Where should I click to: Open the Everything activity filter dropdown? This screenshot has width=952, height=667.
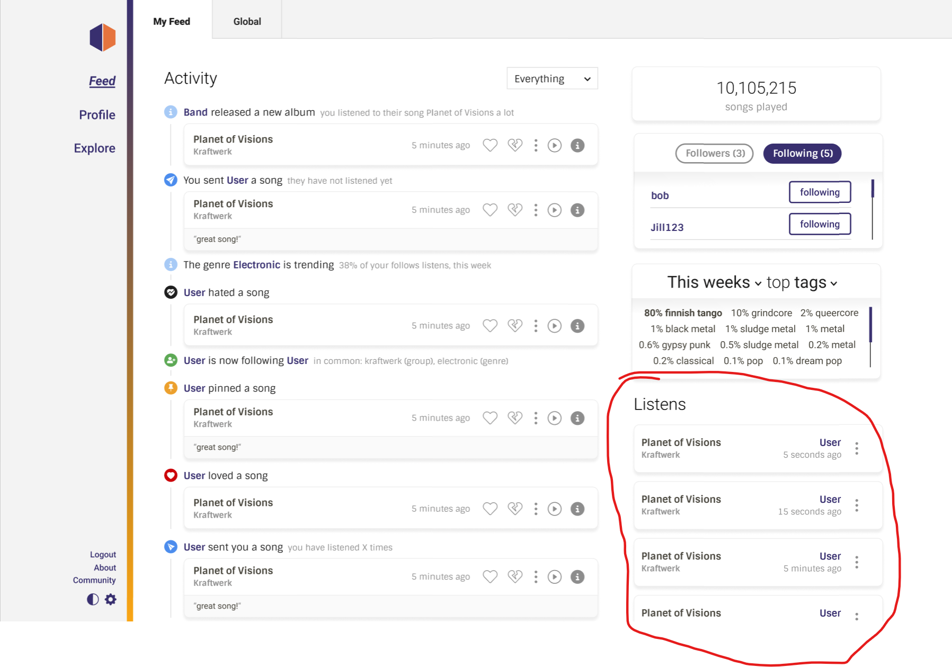[x=552, y=78]
